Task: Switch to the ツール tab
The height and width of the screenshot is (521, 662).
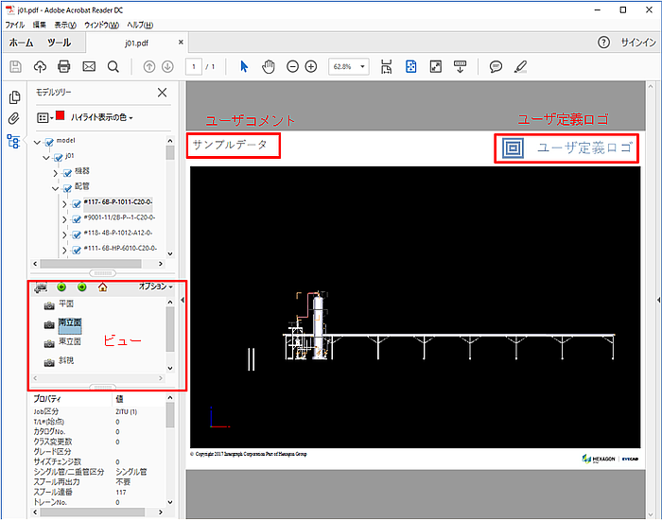Action: (59, 43)
